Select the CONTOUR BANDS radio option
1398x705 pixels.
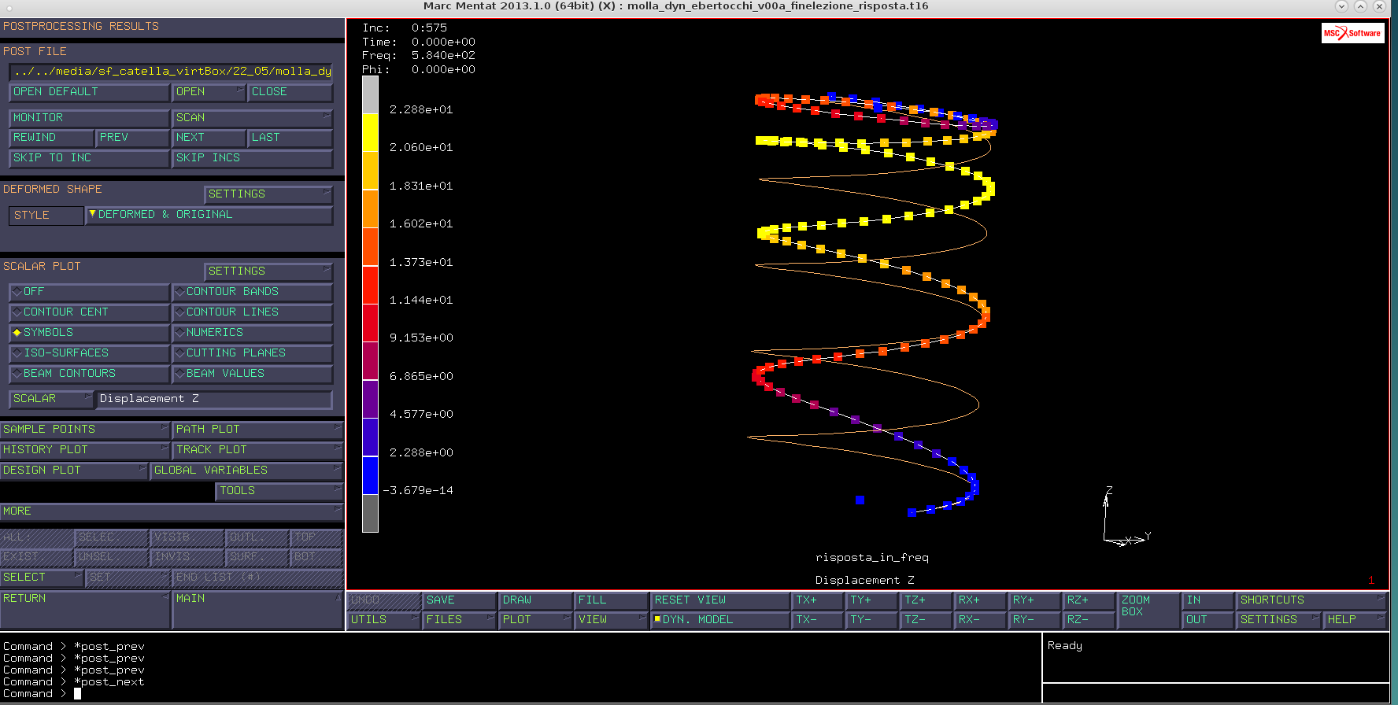(x=252, y=292)
